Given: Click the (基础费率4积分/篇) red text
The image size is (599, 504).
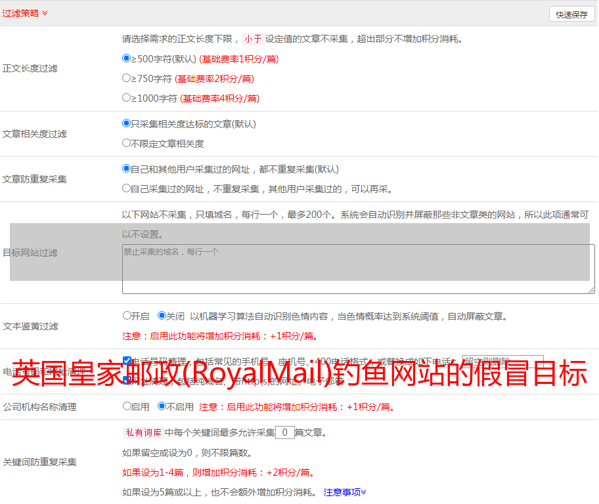Looking at the screenshot, I should point(219,98).
